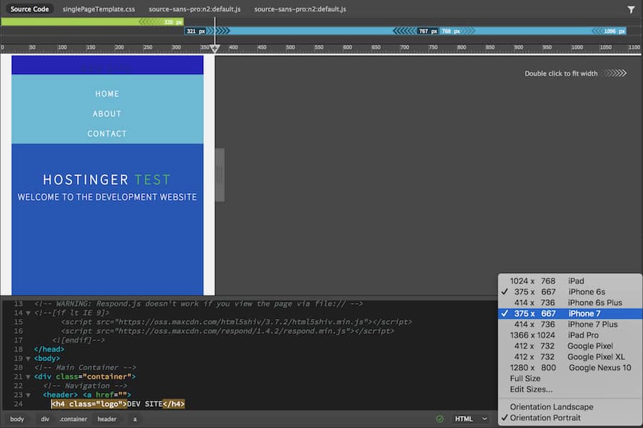This screenshot has width=643, height=428.
Task: Select the .container tag in the tag selector bar
Action: pos(73,419)
